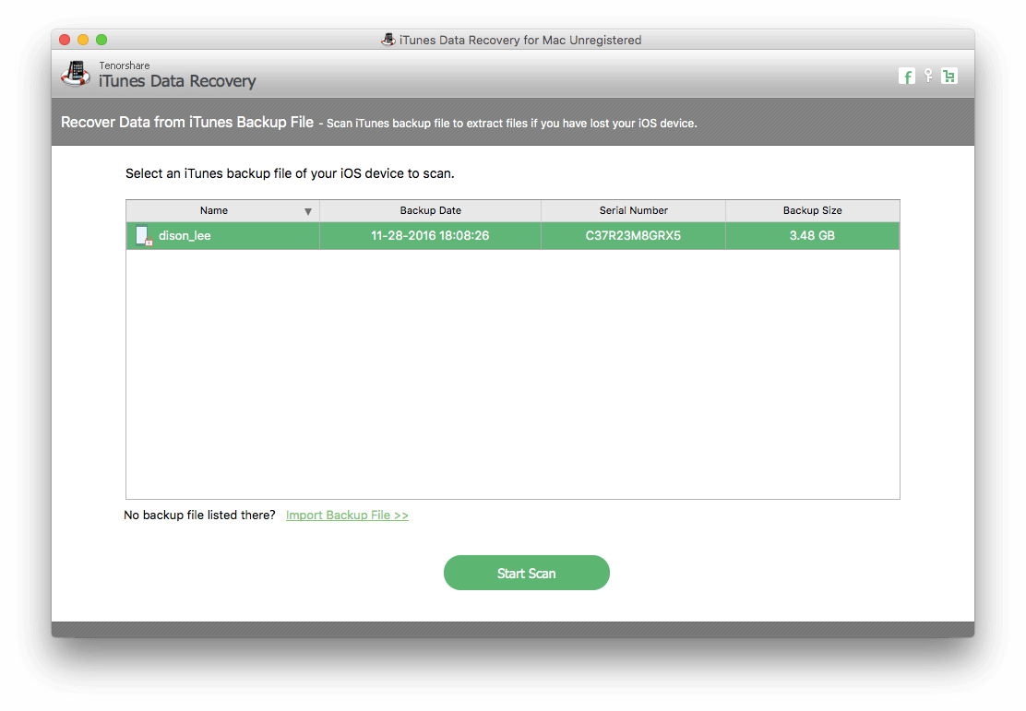Click the 3.48 GB backup size cell
1026x711 pixels.
pyautogui.click(x=812, y=235)
